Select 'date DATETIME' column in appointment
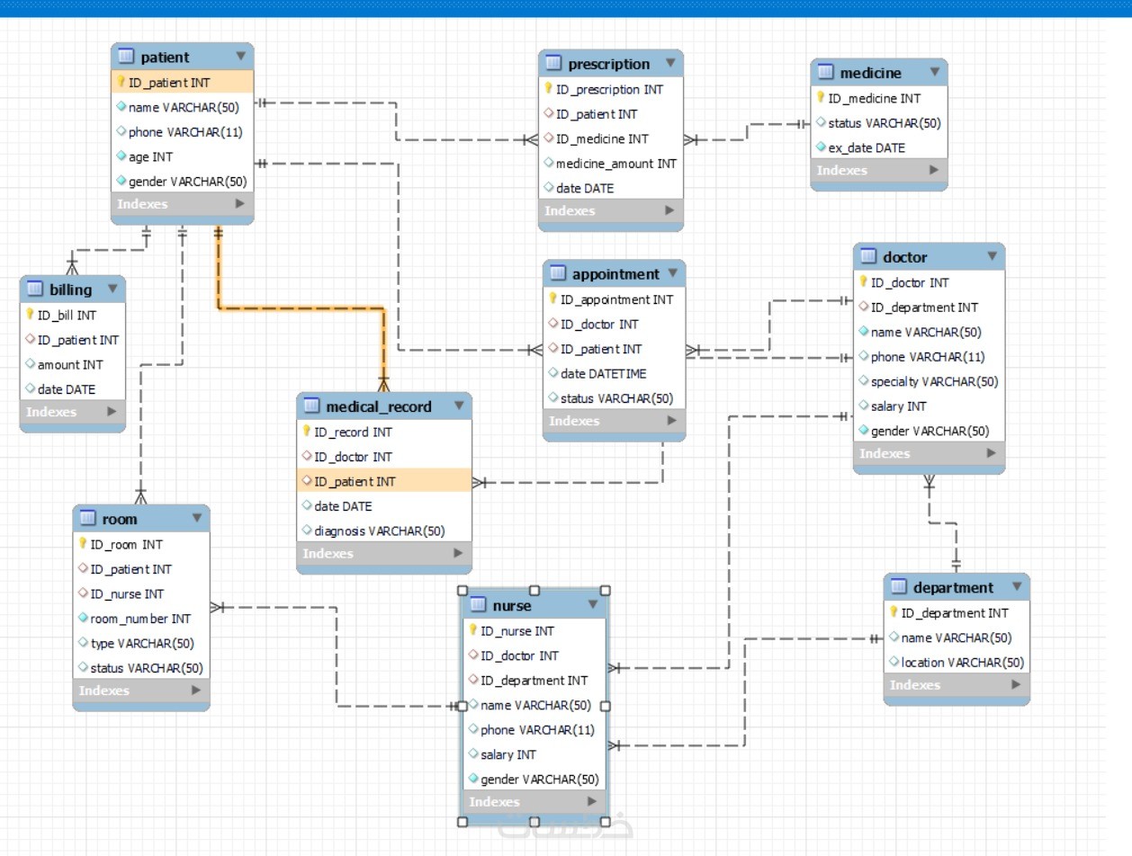Image resolution: width=1132 pixels, height=856 pixels. pyautogui.click(x=615, y=373)
